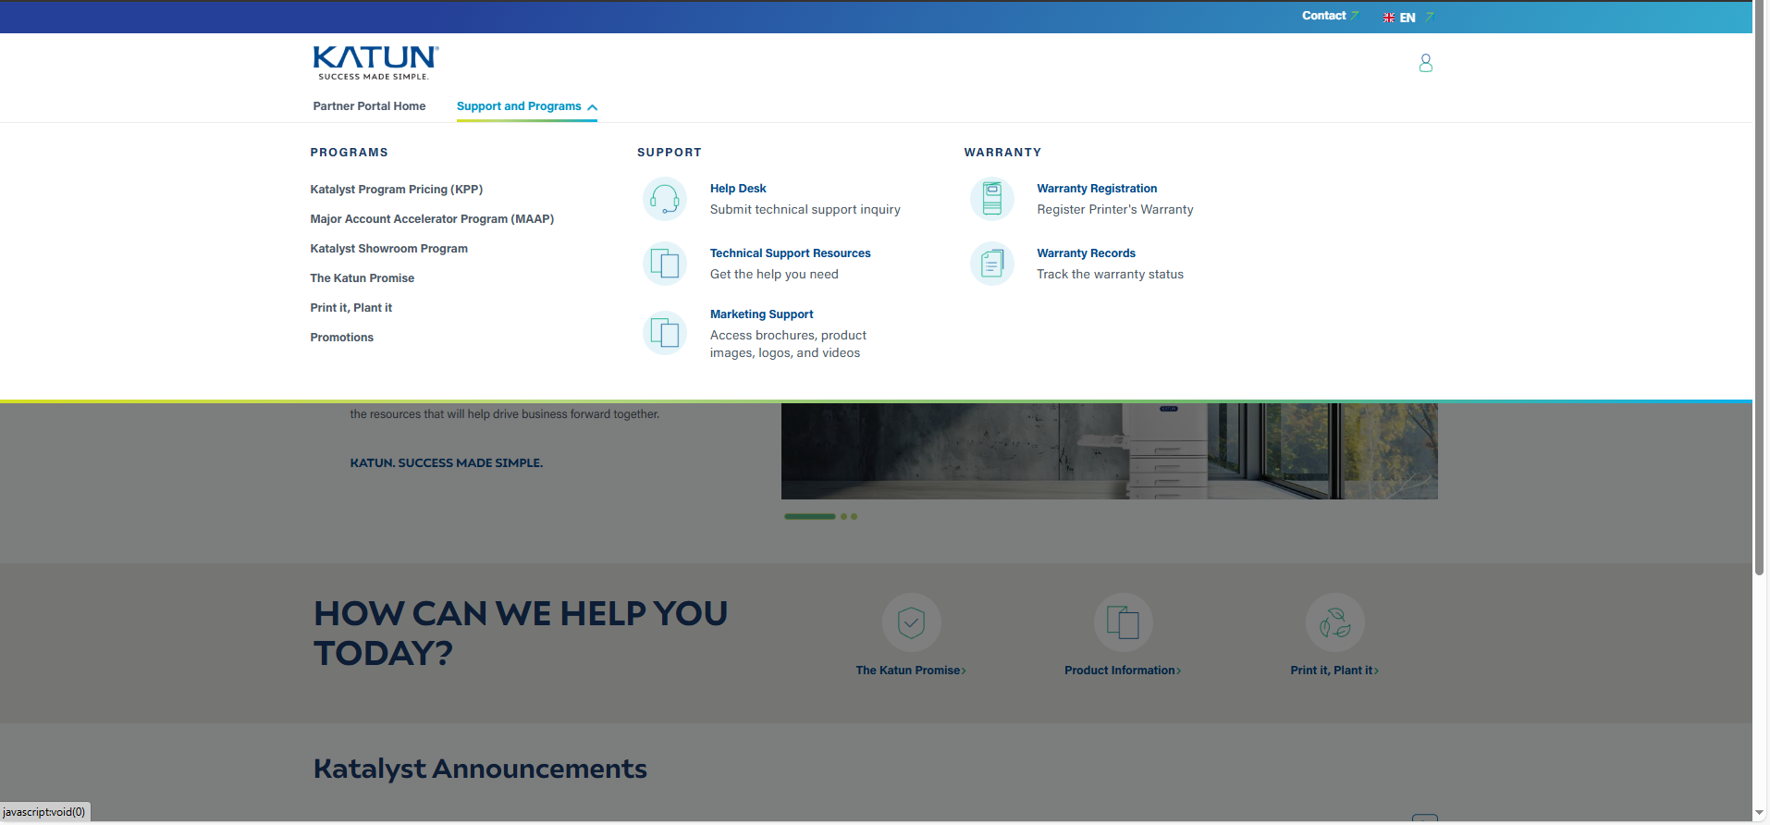Screen dimensions: 1770x825
Task: Click The Katun Promise link below
Action: coord(910,671)
